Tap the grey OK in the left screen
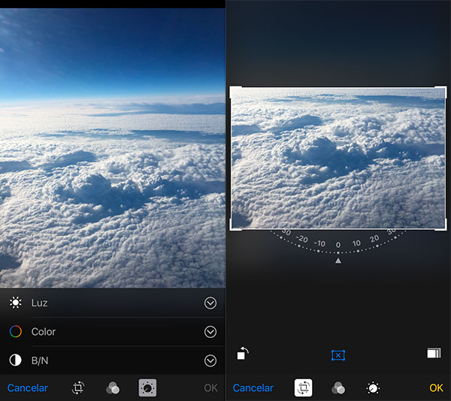451x401 pixels. [210, 388]
